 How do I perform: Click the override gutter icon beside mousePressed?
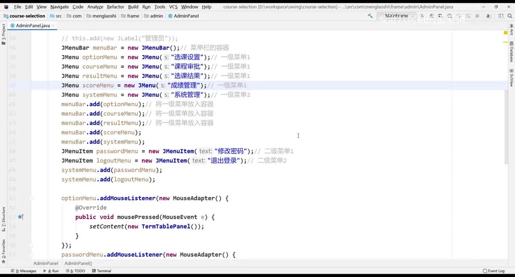20,217
